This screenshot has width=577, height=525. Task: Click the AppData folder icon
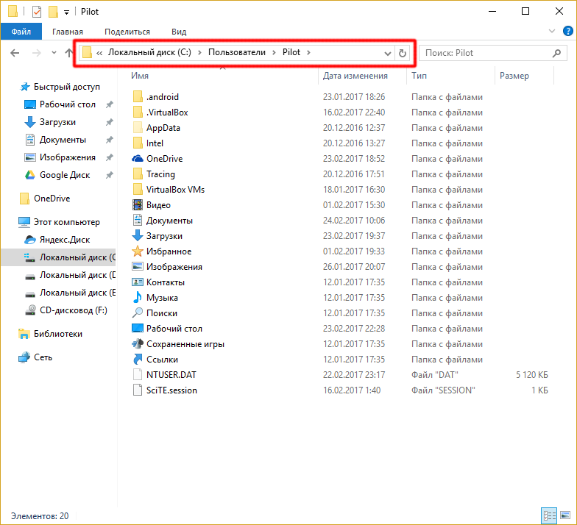coord(137,128)
